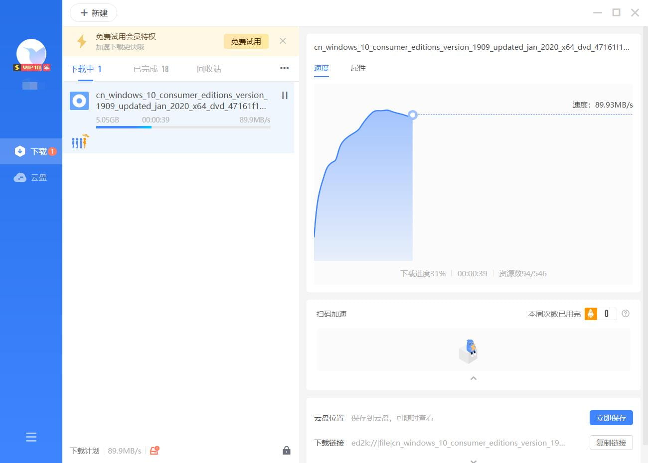Open the 下载 (Download) section in sidebar
Image resolution: width=648 pixels, height=463 pixels.
point(31,151)
